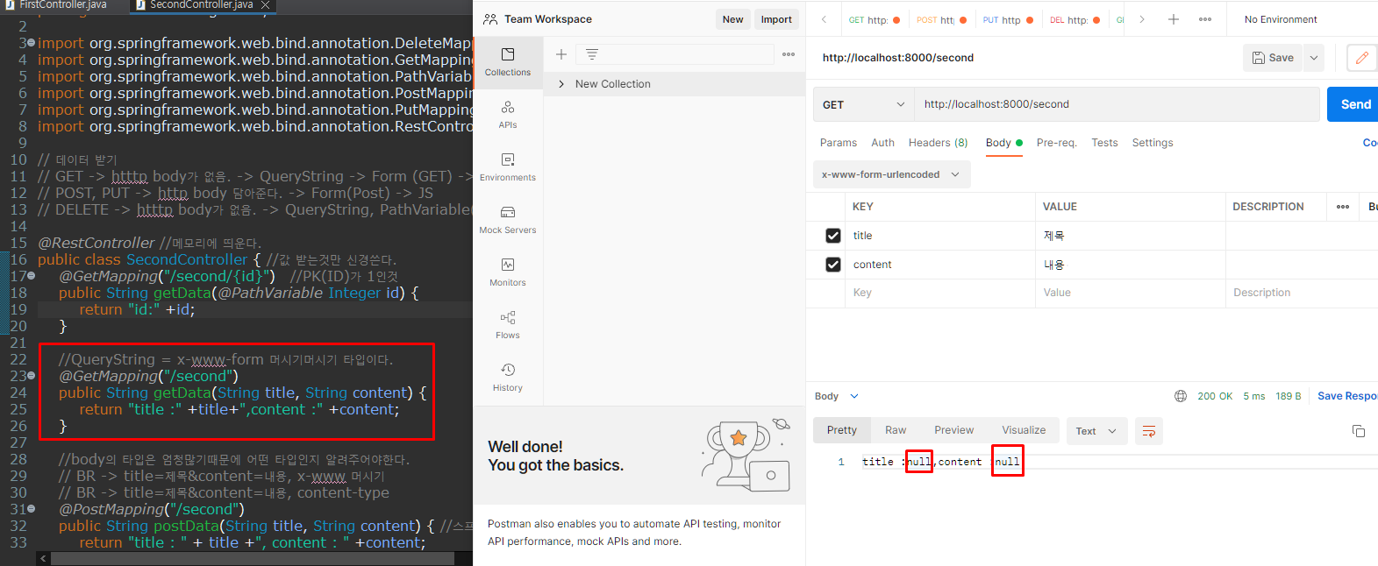
Task: Open the Collections sidebar panel
Action: 508,62
